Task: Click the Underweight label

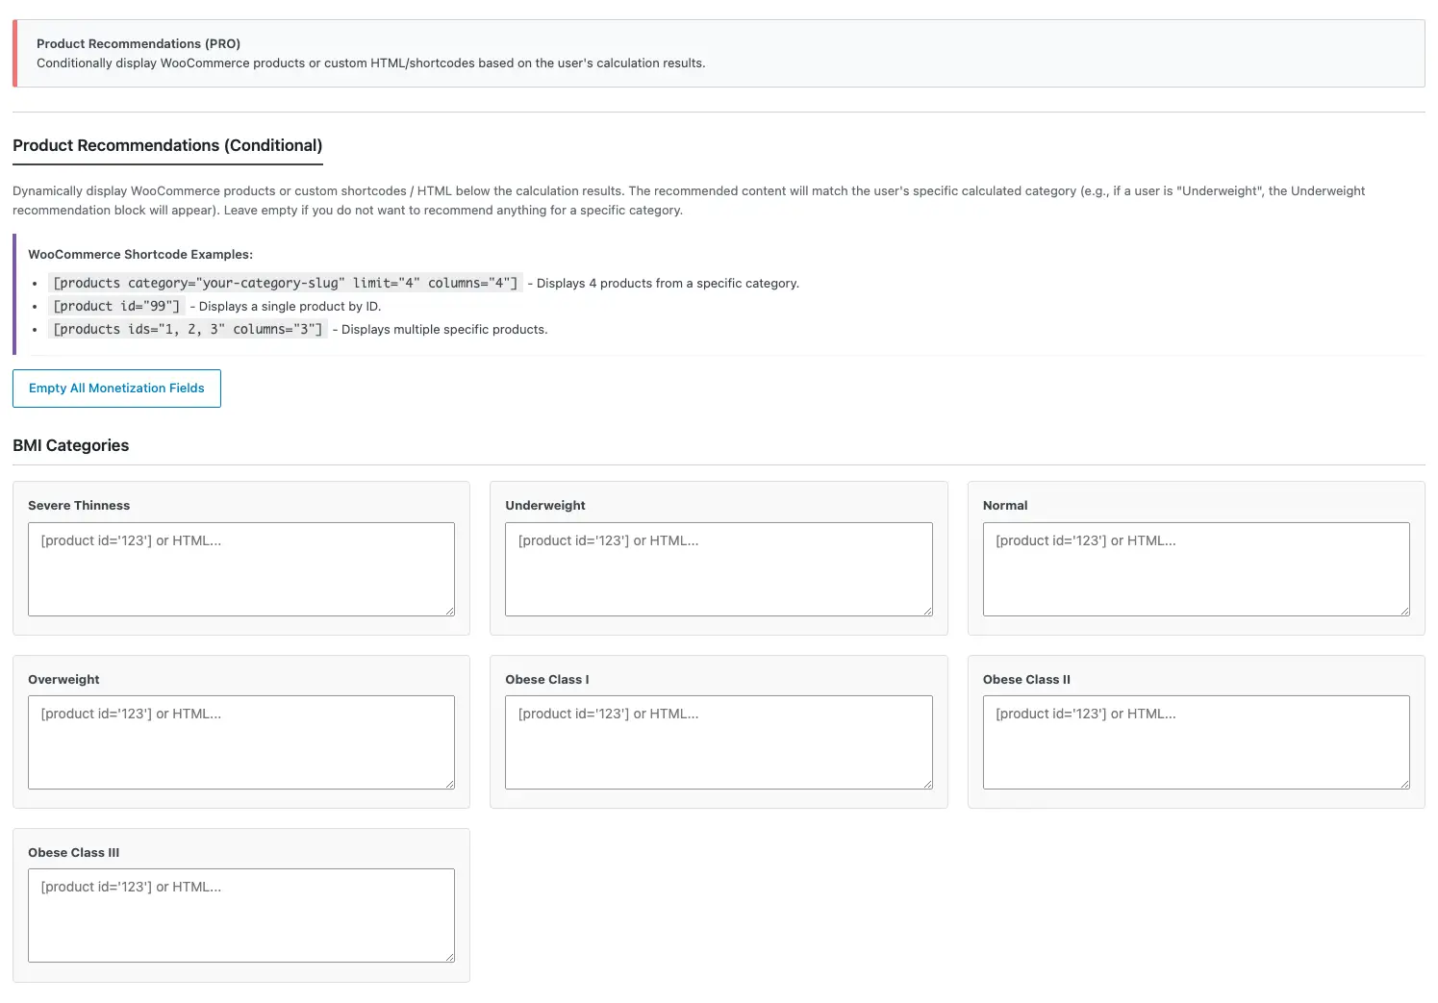Action: coord(545,505)
